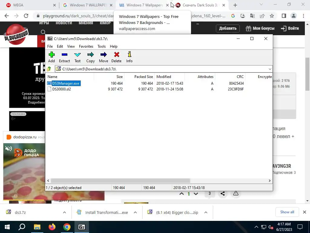The height and width of the screenshot is (233, 310).
Task: Select the Move toolbar icon
Action: [x=104, y=57]
